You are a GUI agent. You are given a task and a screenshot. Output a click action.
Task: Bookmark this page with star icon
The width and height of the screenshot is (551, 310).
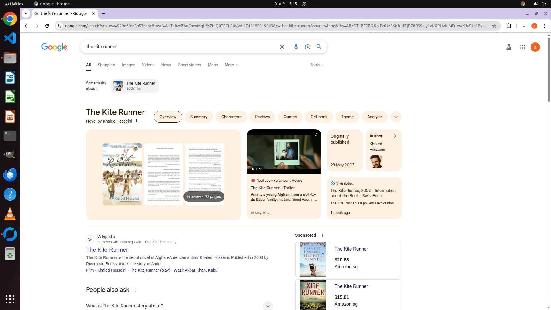pyautogui.click(x=494, y=26)
